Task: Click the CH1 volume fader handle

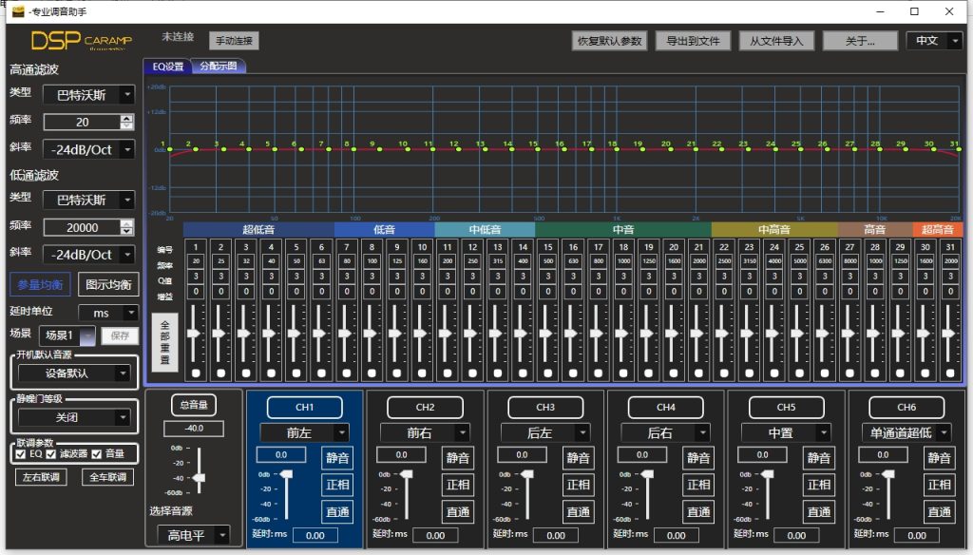Action: coord(286,474)
